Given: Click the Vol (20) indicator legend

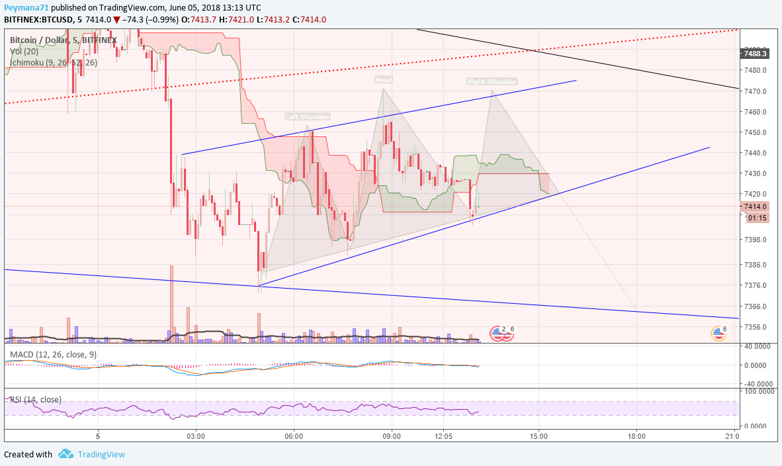Looking at the screenshot, I should pyautogui.click(x=24, y=52).
